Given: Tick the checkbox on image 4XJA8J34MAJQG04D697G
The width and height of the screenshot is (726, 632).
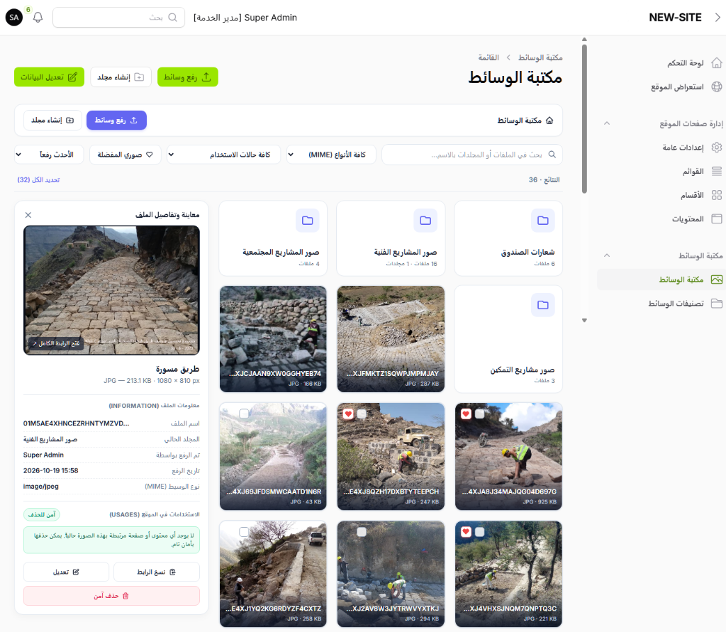Looking at the screenshot, I should coord(480,414).
